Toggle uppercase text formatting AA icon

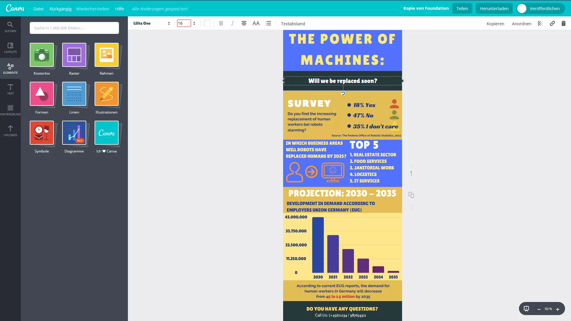[256, 23]
